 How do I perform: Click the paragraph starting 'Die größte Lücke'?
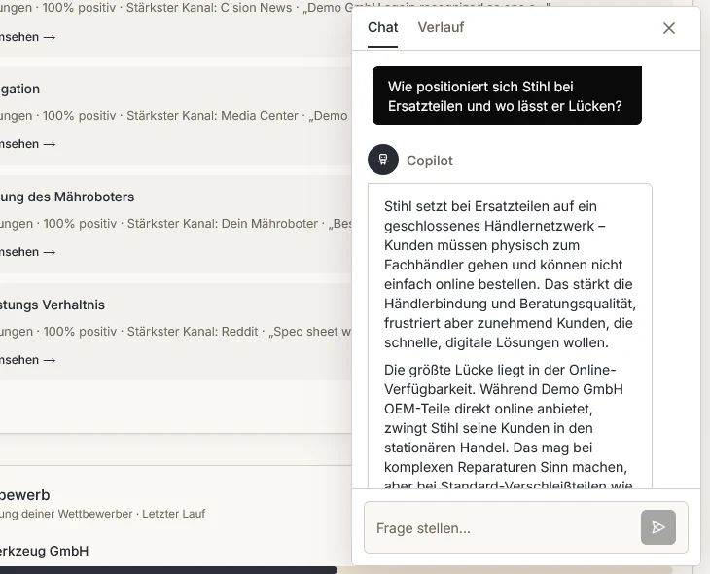(x=508, y=427)
